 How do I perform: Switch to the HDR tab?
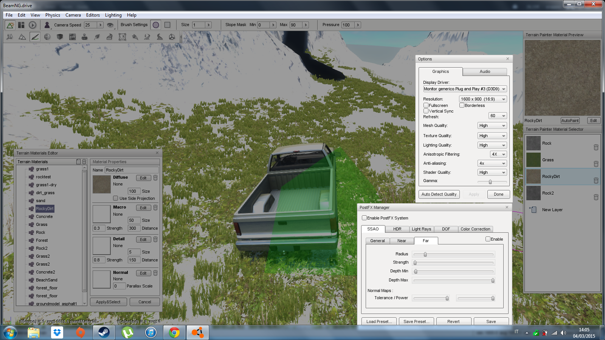click(397, 229)
